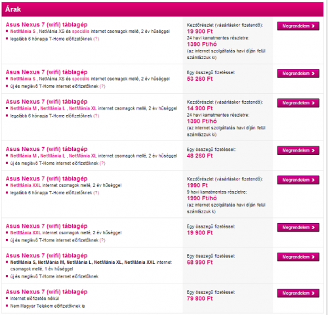
Task: Open NetMánia XL link in the 14 900 Ft row
Action: [83, 108]
